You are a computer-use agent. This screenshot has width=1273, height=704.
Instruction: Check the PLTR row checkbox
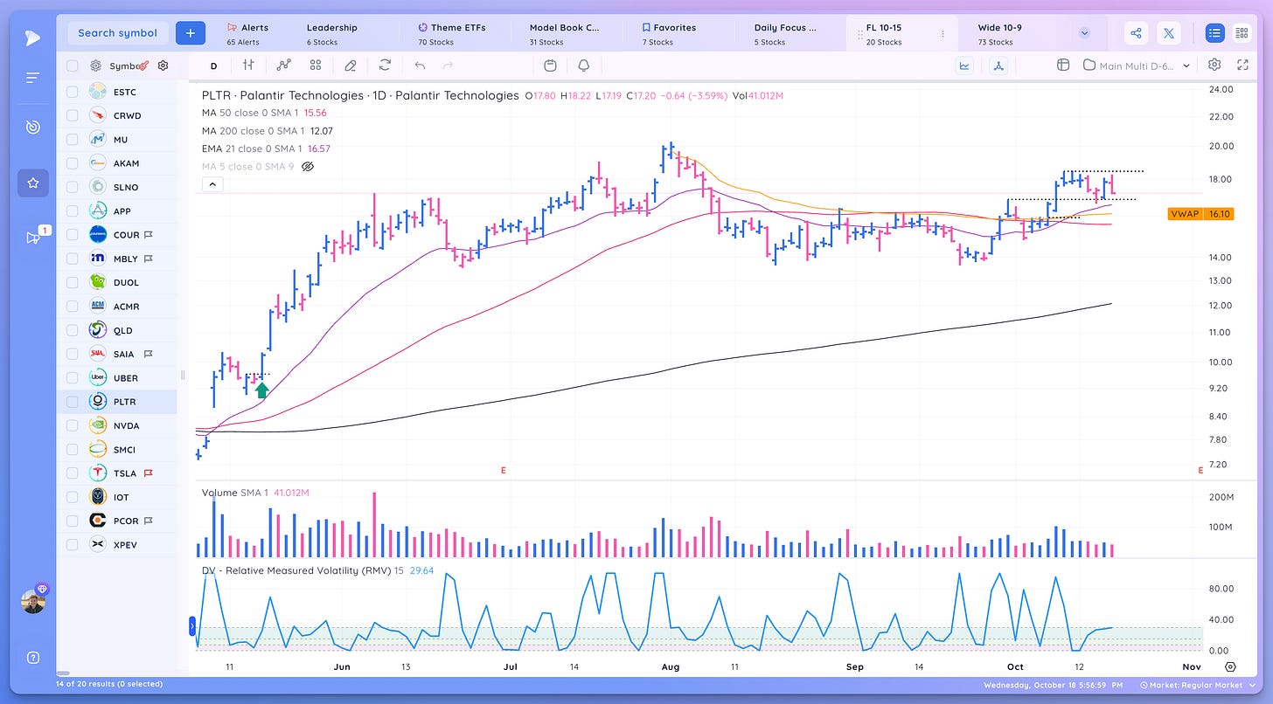pyautogui.click(x=72, y=402)
